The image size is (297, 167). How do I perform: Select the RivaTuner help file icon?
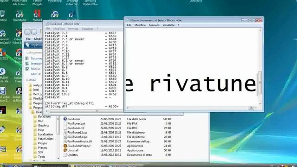(65, 119)
